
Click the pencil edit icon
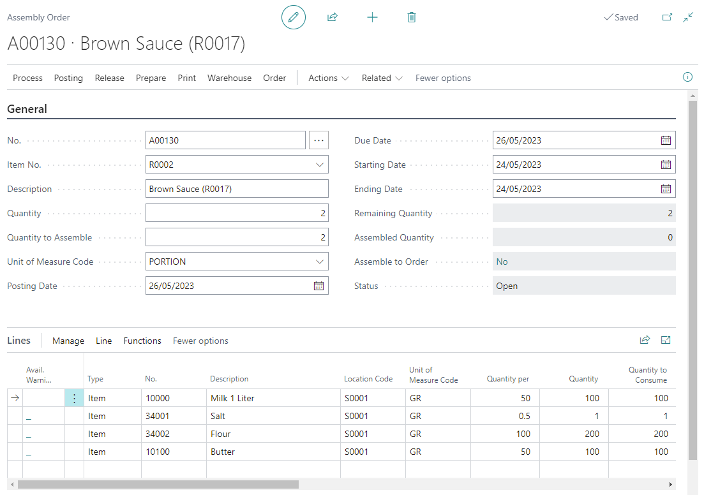(x=294, y=17)
